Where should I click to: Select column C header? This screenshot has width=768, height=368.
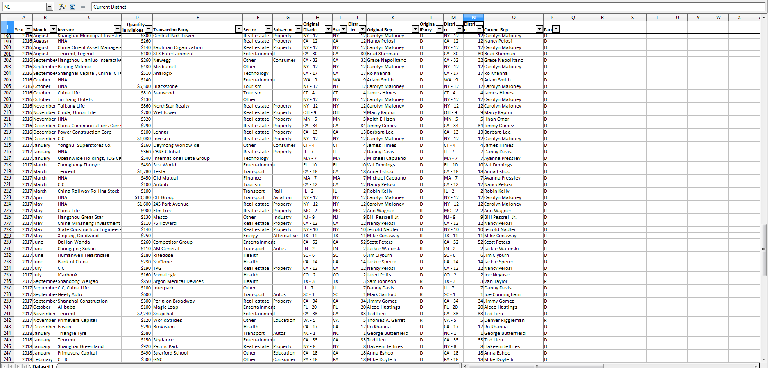coord(89,17)
